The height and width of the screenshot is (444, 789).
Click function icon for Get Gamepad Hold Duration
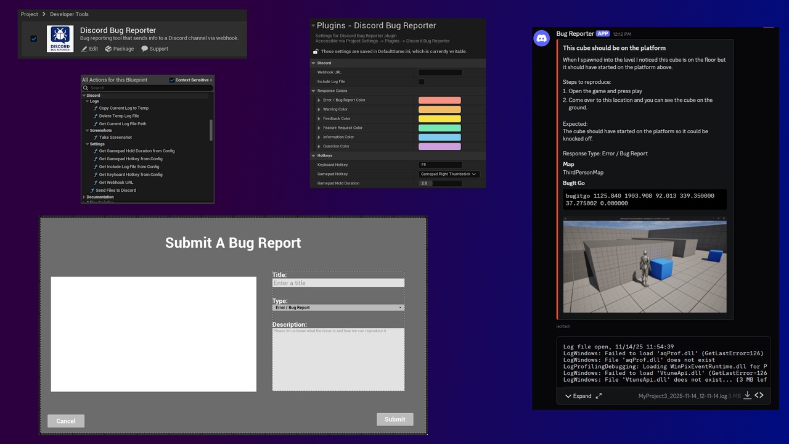96,151
